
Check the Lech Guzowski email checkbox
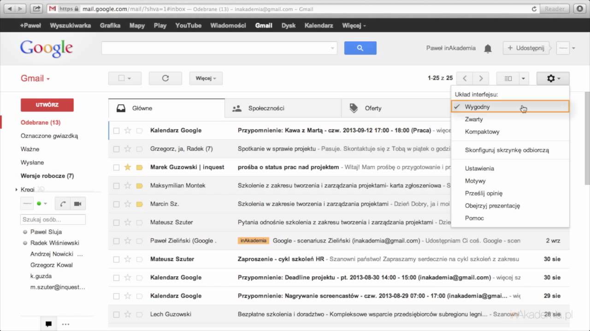(116, 314)
